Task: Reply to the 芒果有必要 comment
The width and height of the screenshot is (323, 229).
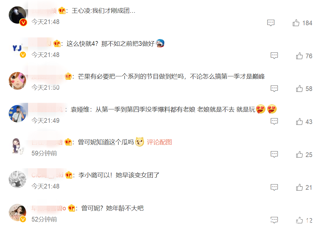Action: click(x=274, y=88)
